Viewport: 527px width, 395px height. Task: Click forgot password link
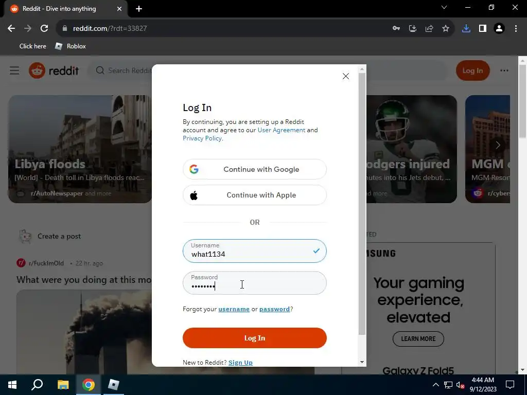(274, 309)
